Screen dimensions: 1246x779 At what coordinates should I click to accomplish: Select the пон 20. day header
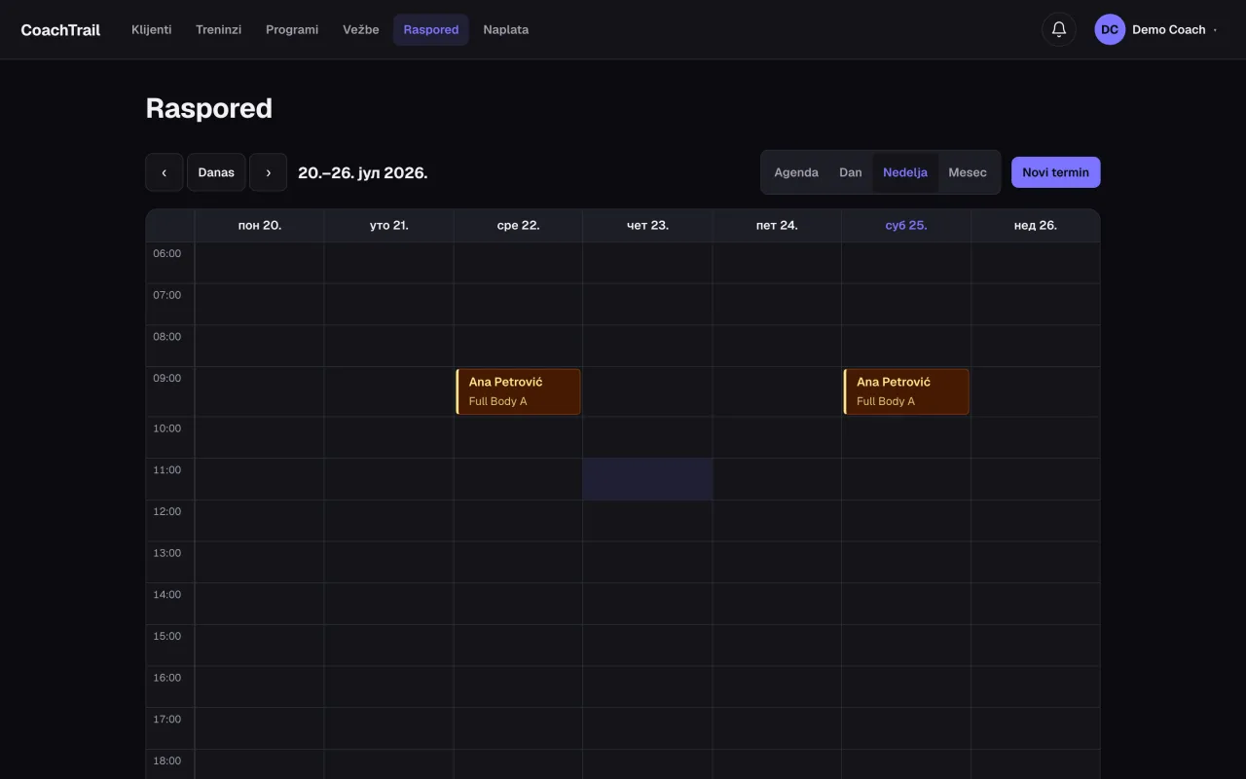pos(260,225)
